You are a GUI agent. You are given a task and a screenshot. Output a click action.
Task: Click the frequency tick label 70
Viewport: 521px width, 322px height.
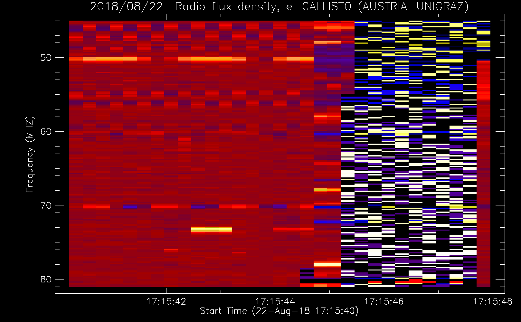(x=46, y=205)
